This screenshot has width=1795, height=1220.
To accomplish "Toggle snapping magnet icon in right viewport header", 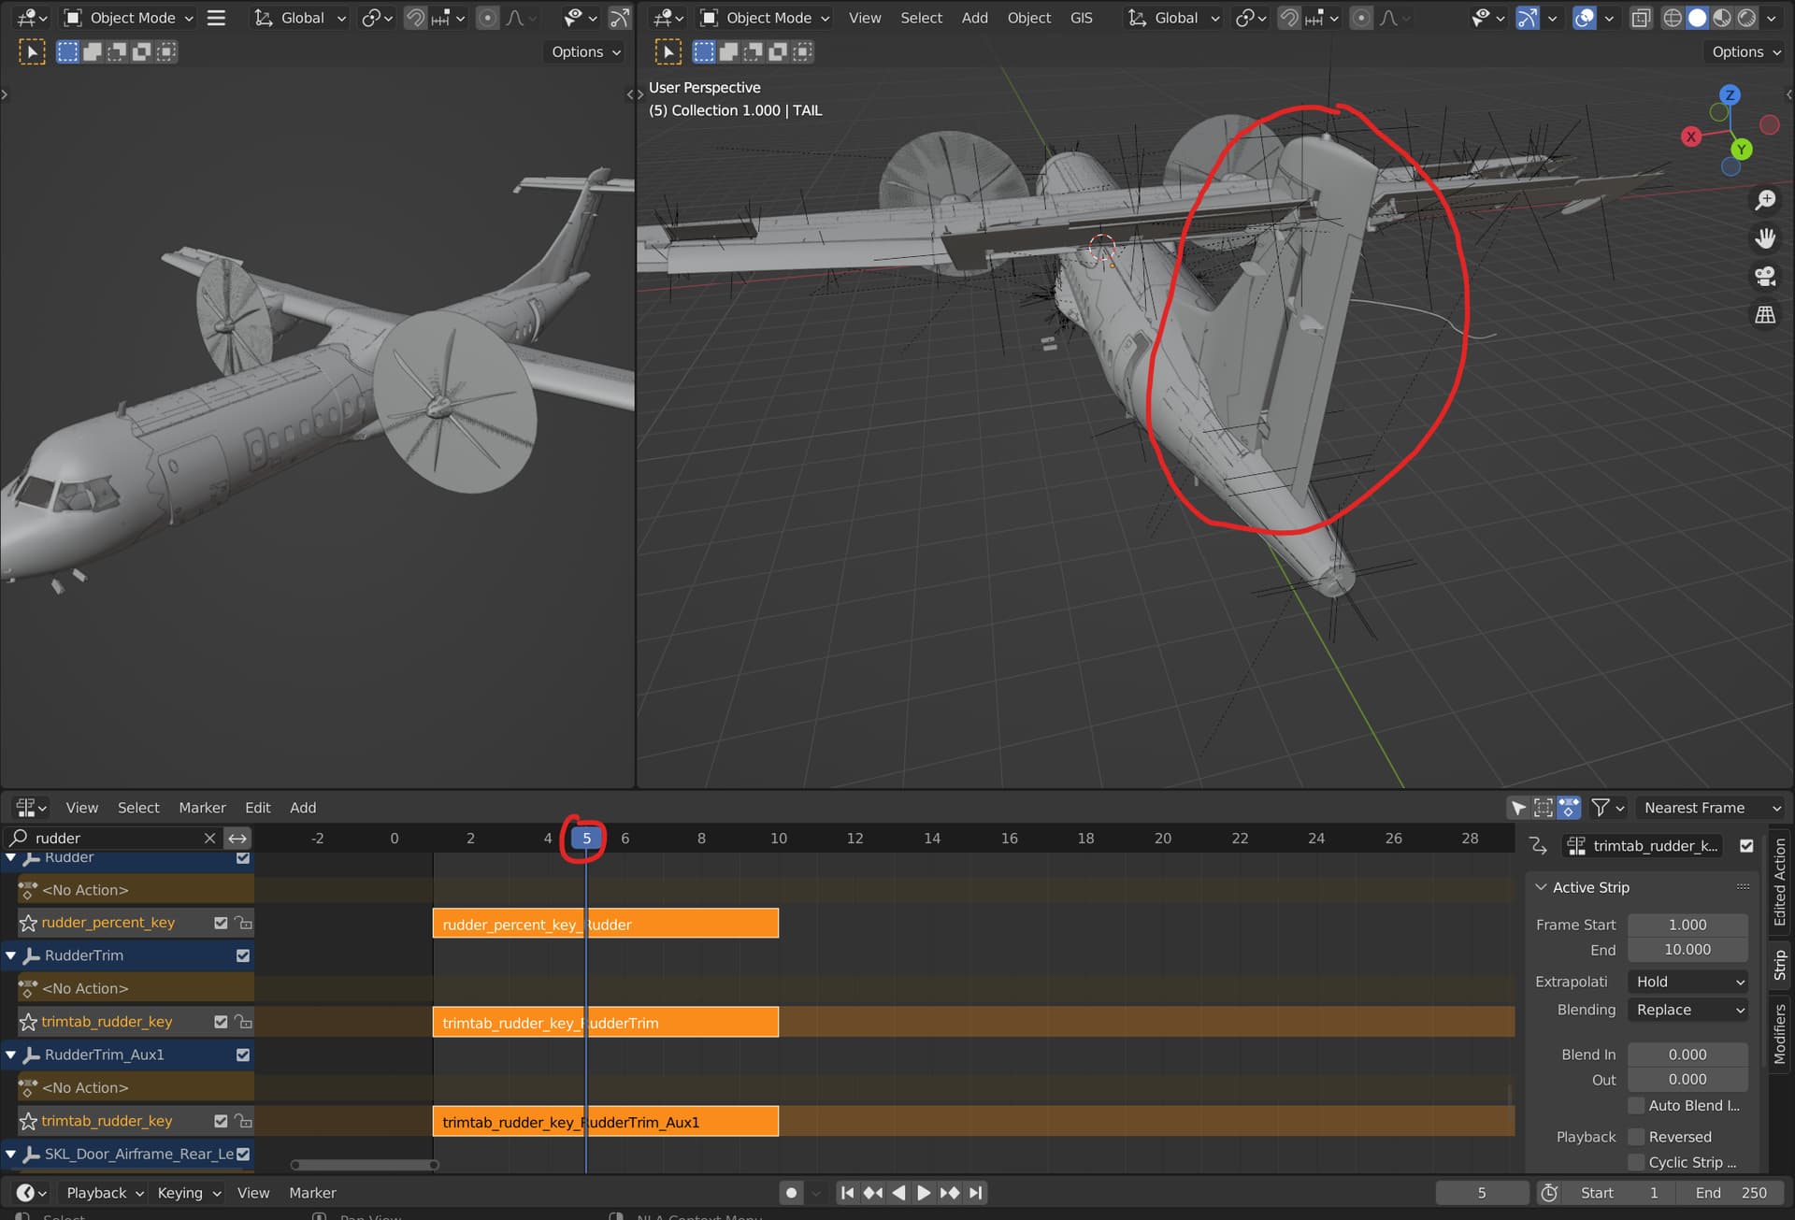I will tap(1288, 18).
